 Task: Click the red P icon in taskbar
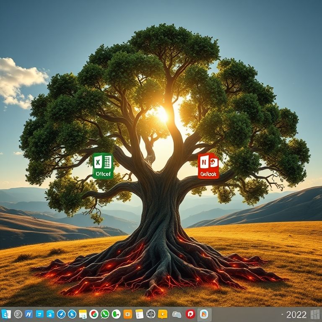coord(191,314)
